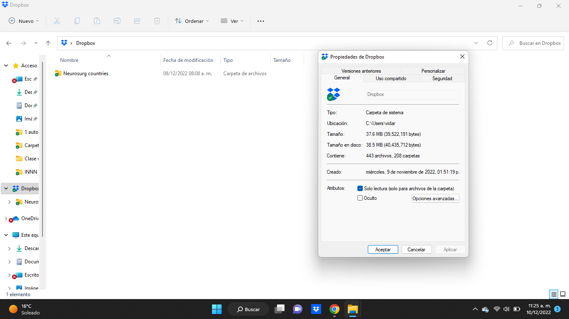
Task: Click the volume speaker tray icon
Action: (507, 309)
